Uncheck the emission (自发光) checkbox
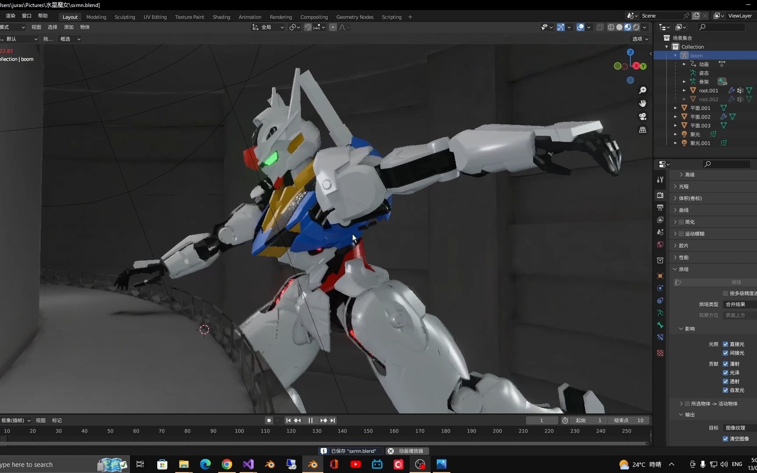757x473 pixels. [x=725, y=390]
